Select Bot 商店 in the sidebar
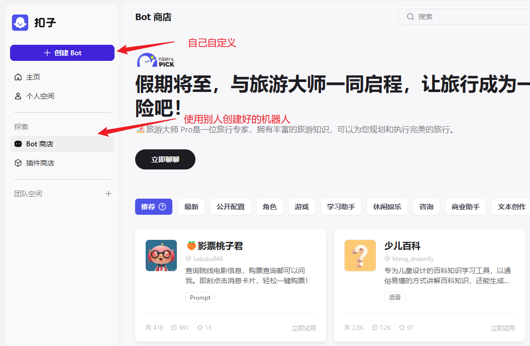Screen dimensions: 530x346 pos(40,144)
